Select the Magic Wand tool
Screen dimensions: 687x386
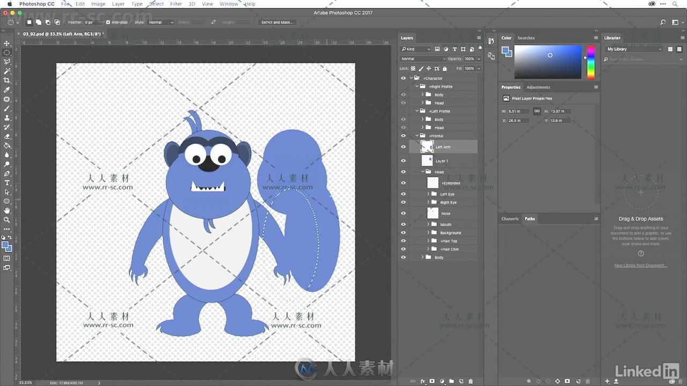(7, 71)
